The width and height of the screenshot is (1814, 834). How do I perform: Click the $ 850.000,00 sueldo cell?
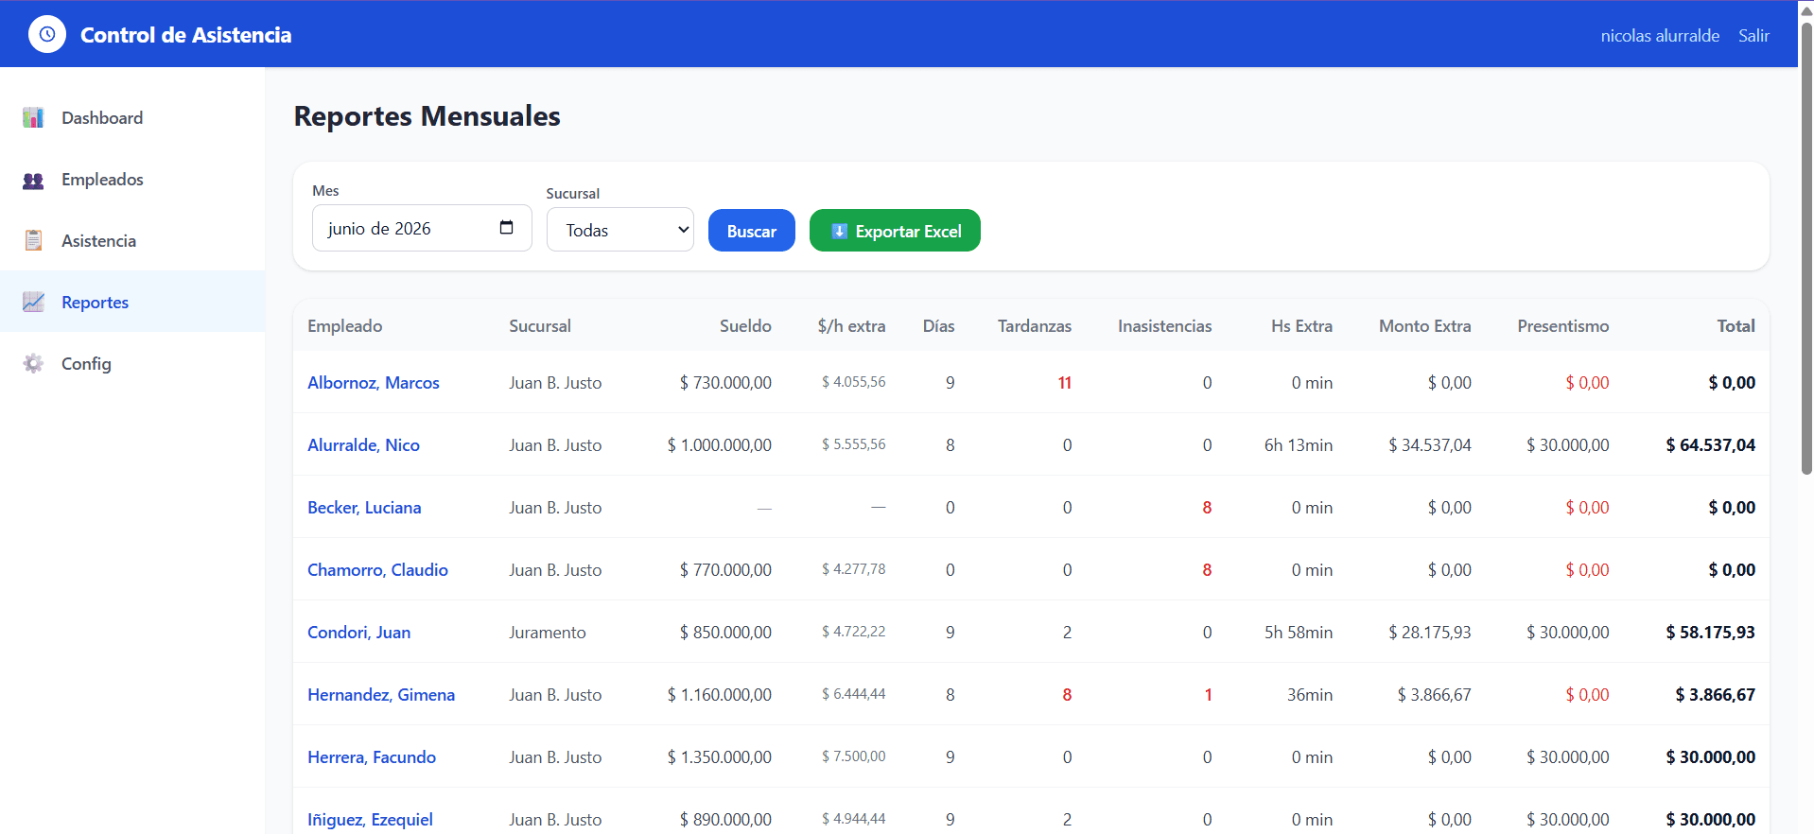click(x=725, y=633)
